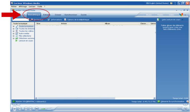This screenshot has height=112, width=190.
Task: Select the Toutes les vidéos film icon
Action: (17, 31)
